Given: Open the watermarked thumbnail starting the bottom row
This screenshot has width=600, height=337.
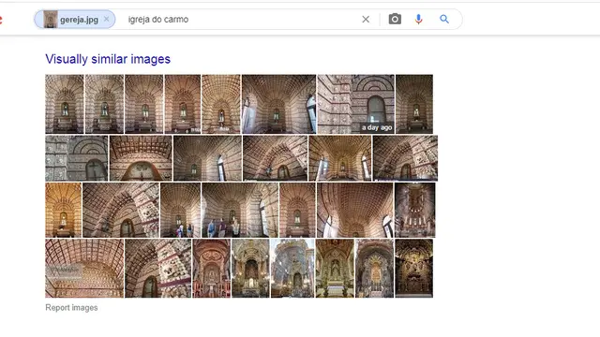Looking at the screenshot, I should point(84,269).
